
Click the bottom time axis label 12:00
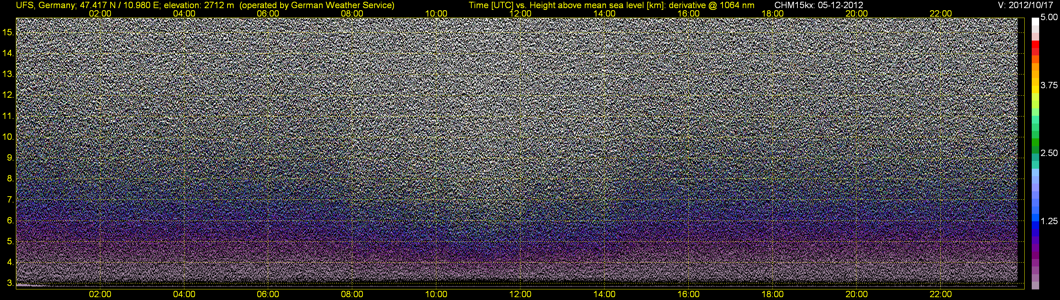[x=520, y=294]
